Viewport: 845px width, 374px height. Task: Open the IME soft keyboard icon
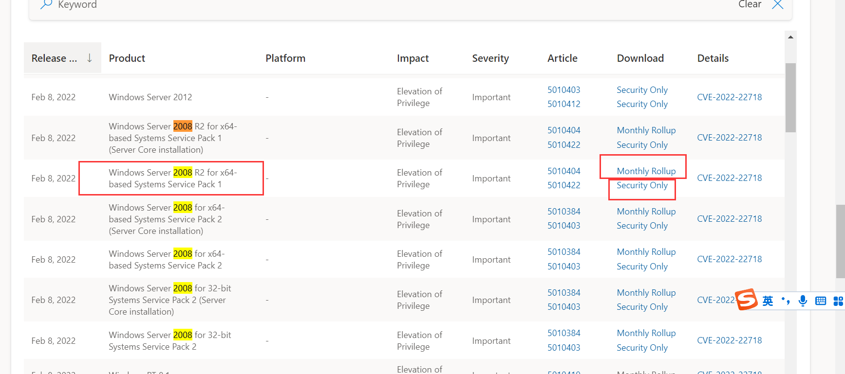(x=821, y=301)
